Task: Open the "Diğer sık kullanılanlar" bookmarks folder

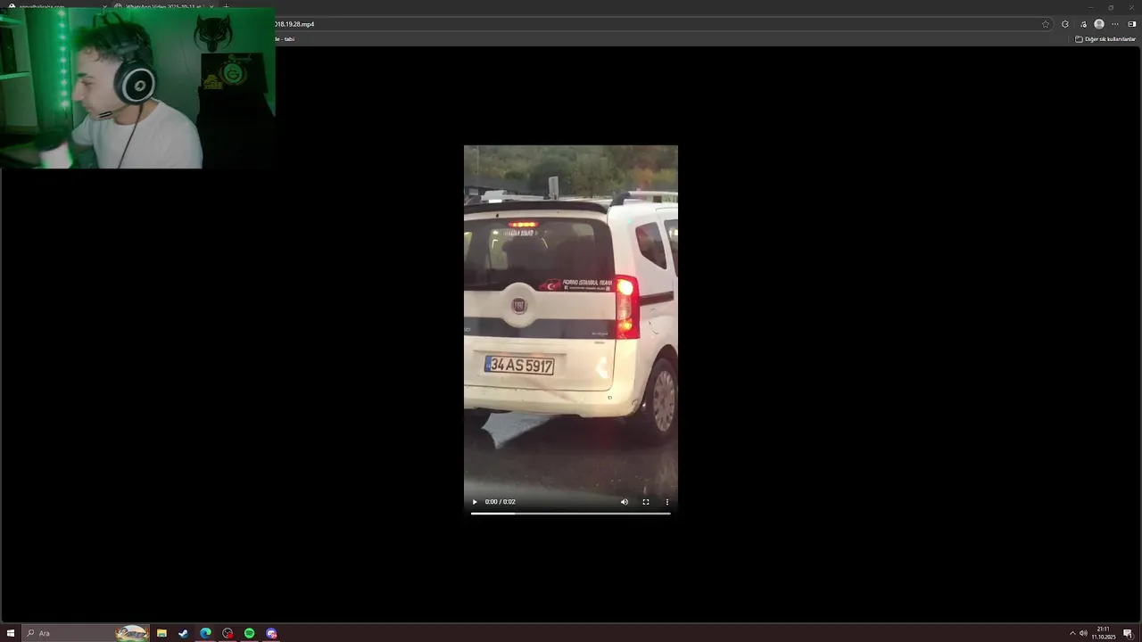Action: (x=1105, y=39)
